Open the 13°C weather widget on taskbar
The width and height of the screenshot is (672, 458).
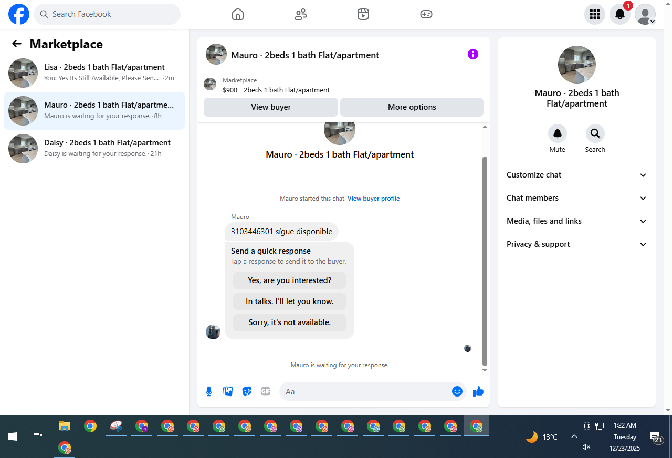tap(542, 436)
